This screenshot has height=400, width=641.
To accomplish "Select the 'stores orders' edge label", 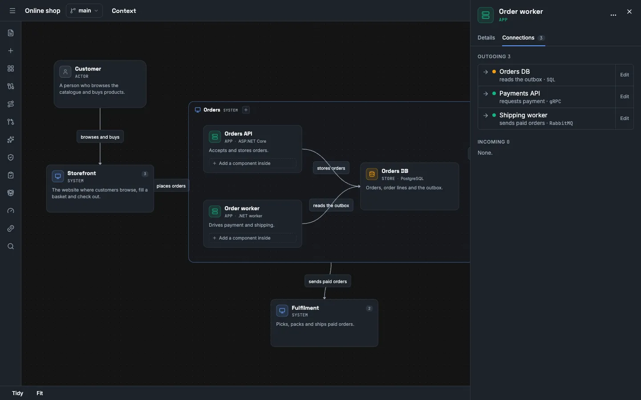I will pyautogui.click(x=331, y=168).
